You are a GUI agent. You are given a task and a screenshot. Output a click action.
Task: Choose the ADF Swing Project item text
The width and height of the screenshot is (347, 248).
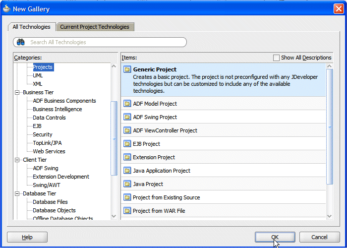155,117
